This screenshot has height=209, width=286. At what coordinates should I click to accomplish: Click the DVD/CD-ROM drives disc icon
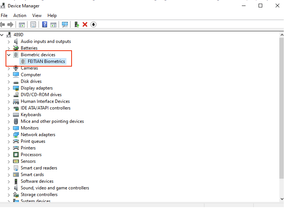point(16,95)
